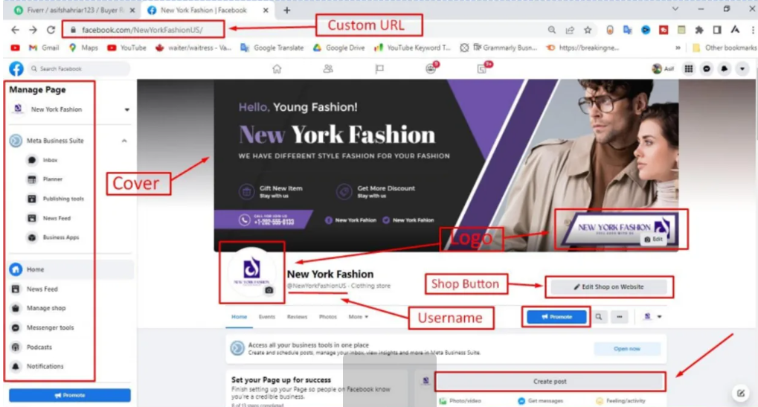Go forward with browser forward arrow
Image resolution: width=758 pixels, height=407 pixels.
[33, 30]
